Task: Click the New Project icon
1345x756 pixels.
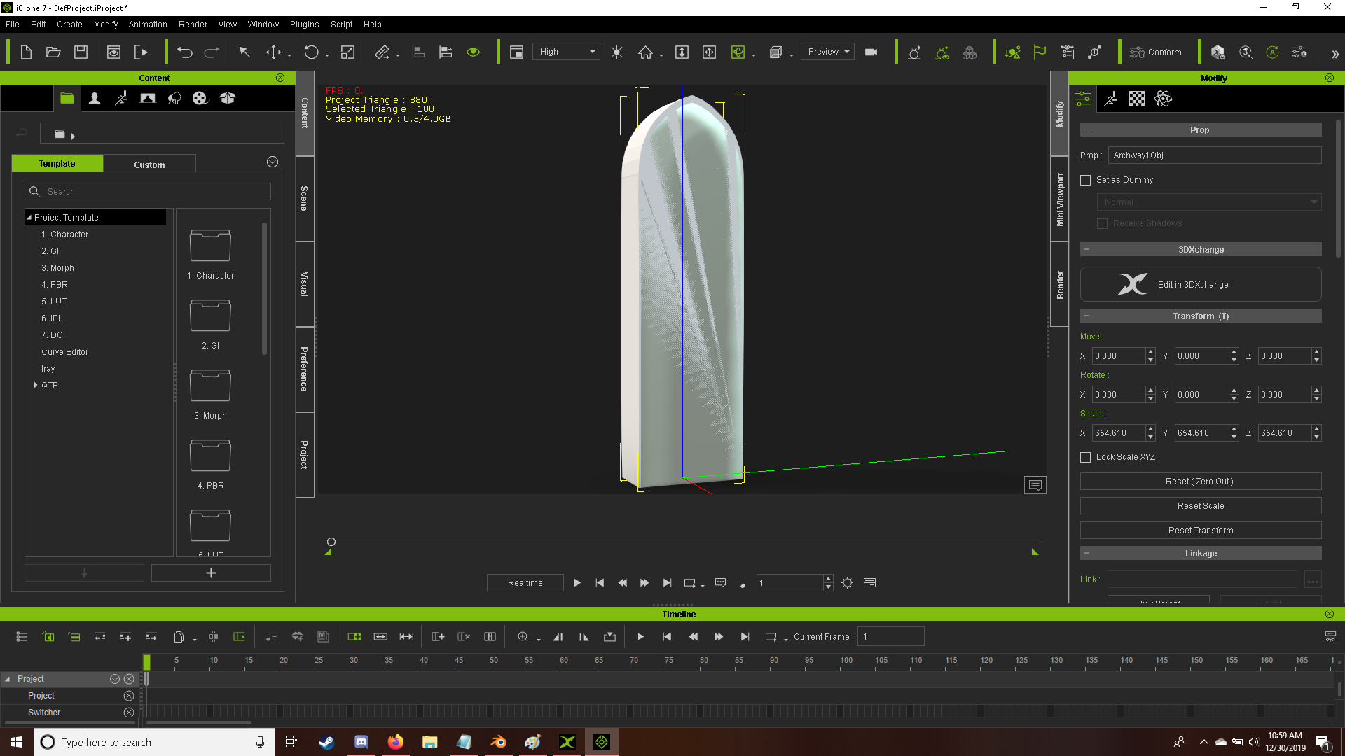Action: coord(26,52)
